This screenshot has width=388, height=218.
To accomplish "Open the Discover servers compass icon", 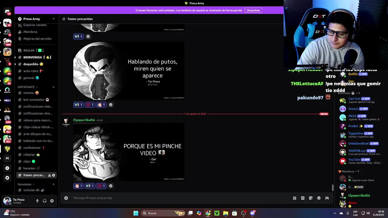I will coord(7,178).
